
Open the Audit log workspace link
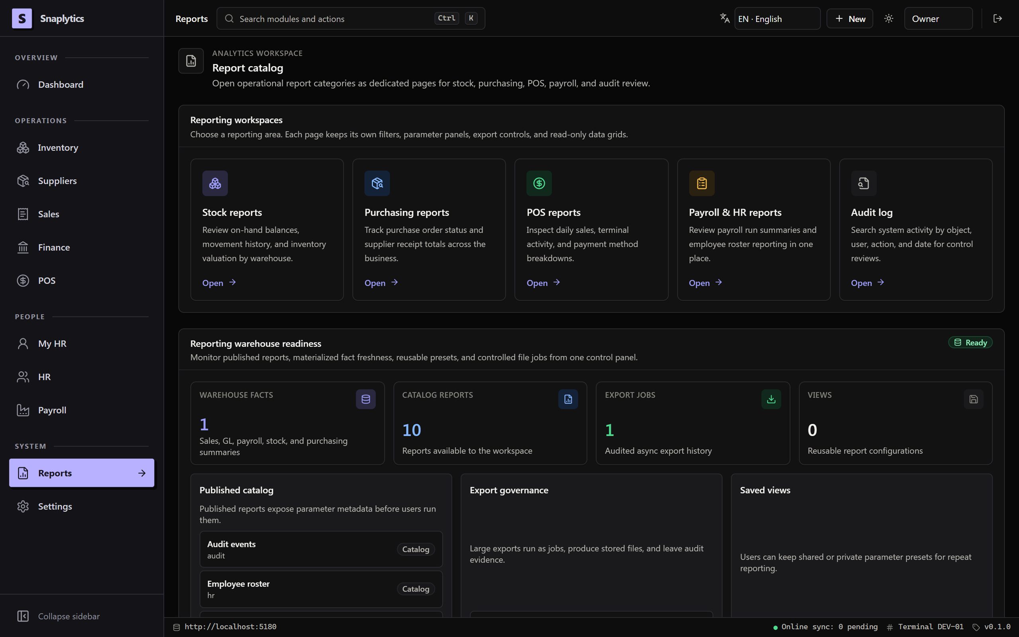tap(867, 283)
